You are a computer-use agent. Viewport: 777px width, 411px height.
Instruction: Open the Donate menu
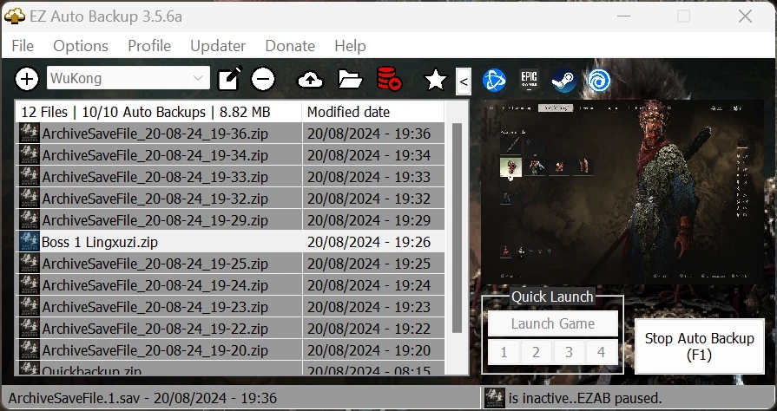[x=290, y=46]
